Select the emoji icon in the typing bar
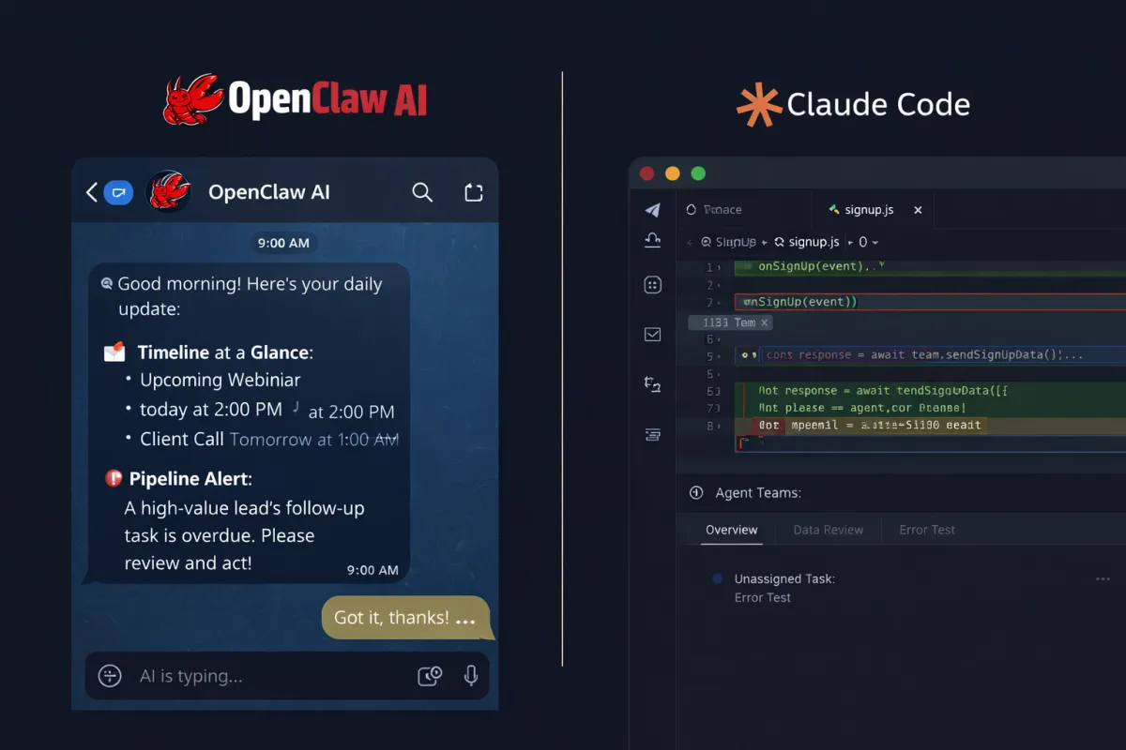The image size is (1126, 750). (x=110, y=676)
